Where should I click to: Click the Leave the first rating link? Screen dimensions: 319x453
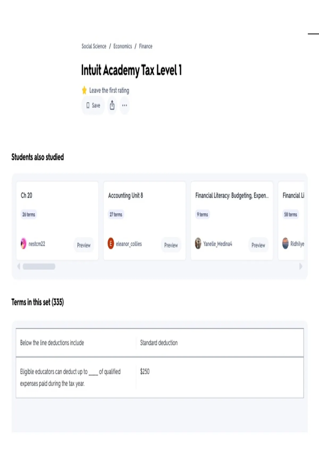click(109, 91)
